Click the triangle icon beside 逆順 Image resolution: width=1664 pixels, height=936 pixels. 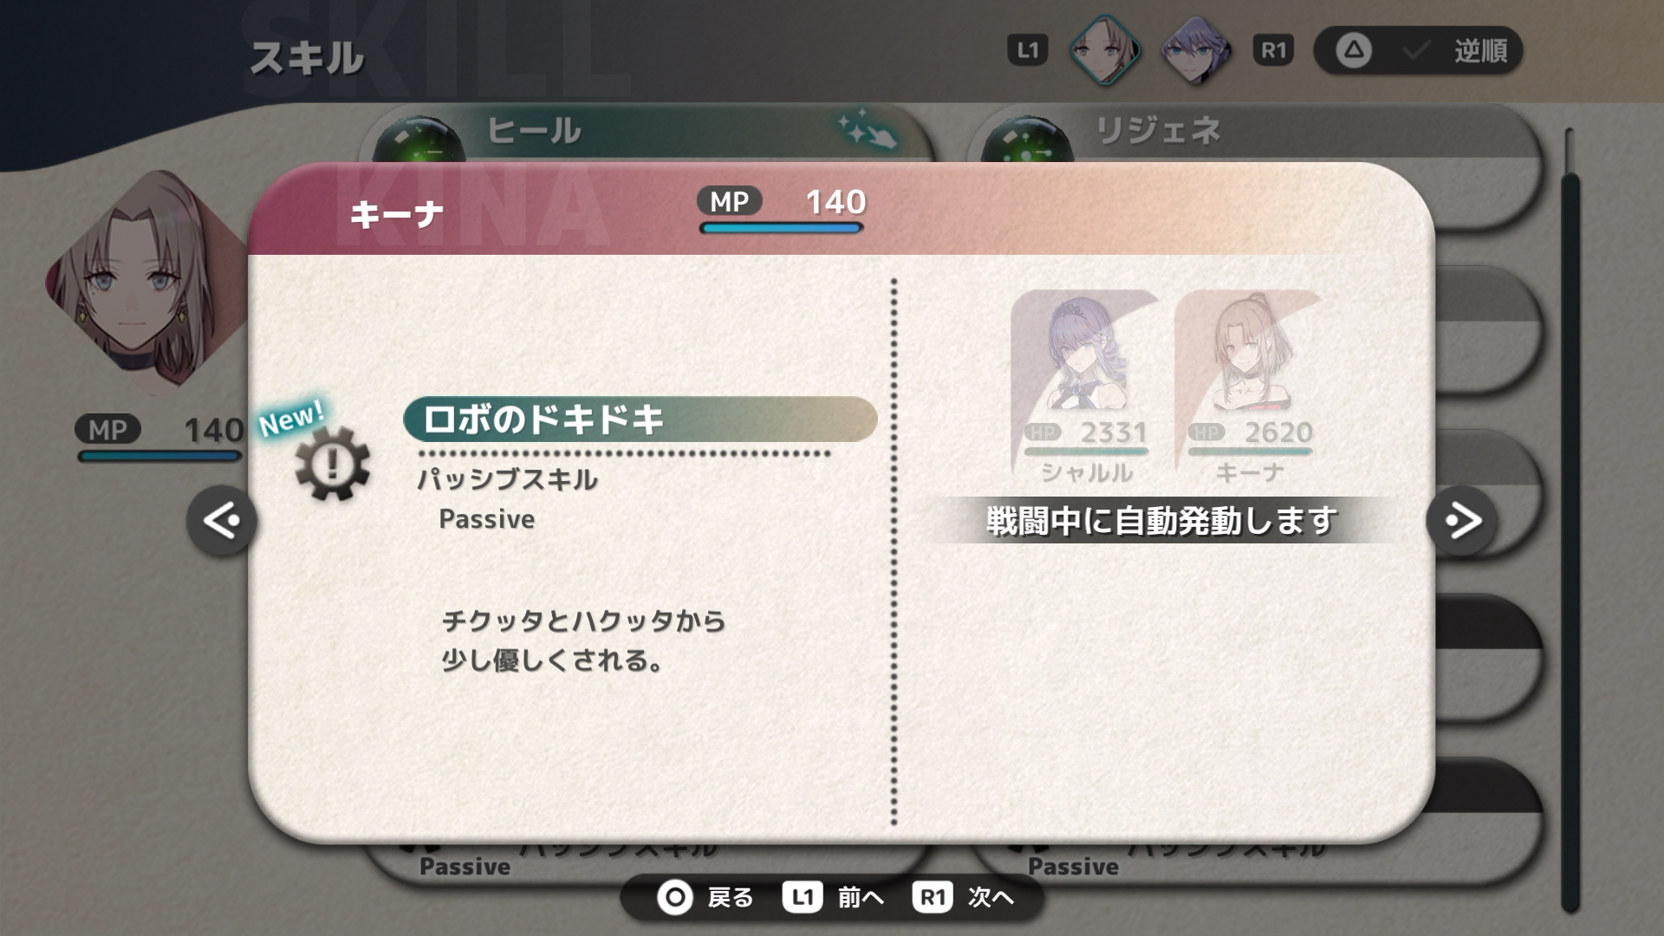(1354, 50)
